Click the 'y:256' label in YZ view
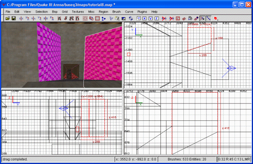The width and height of the screenshot is (253, 164). tap(96, 142)
